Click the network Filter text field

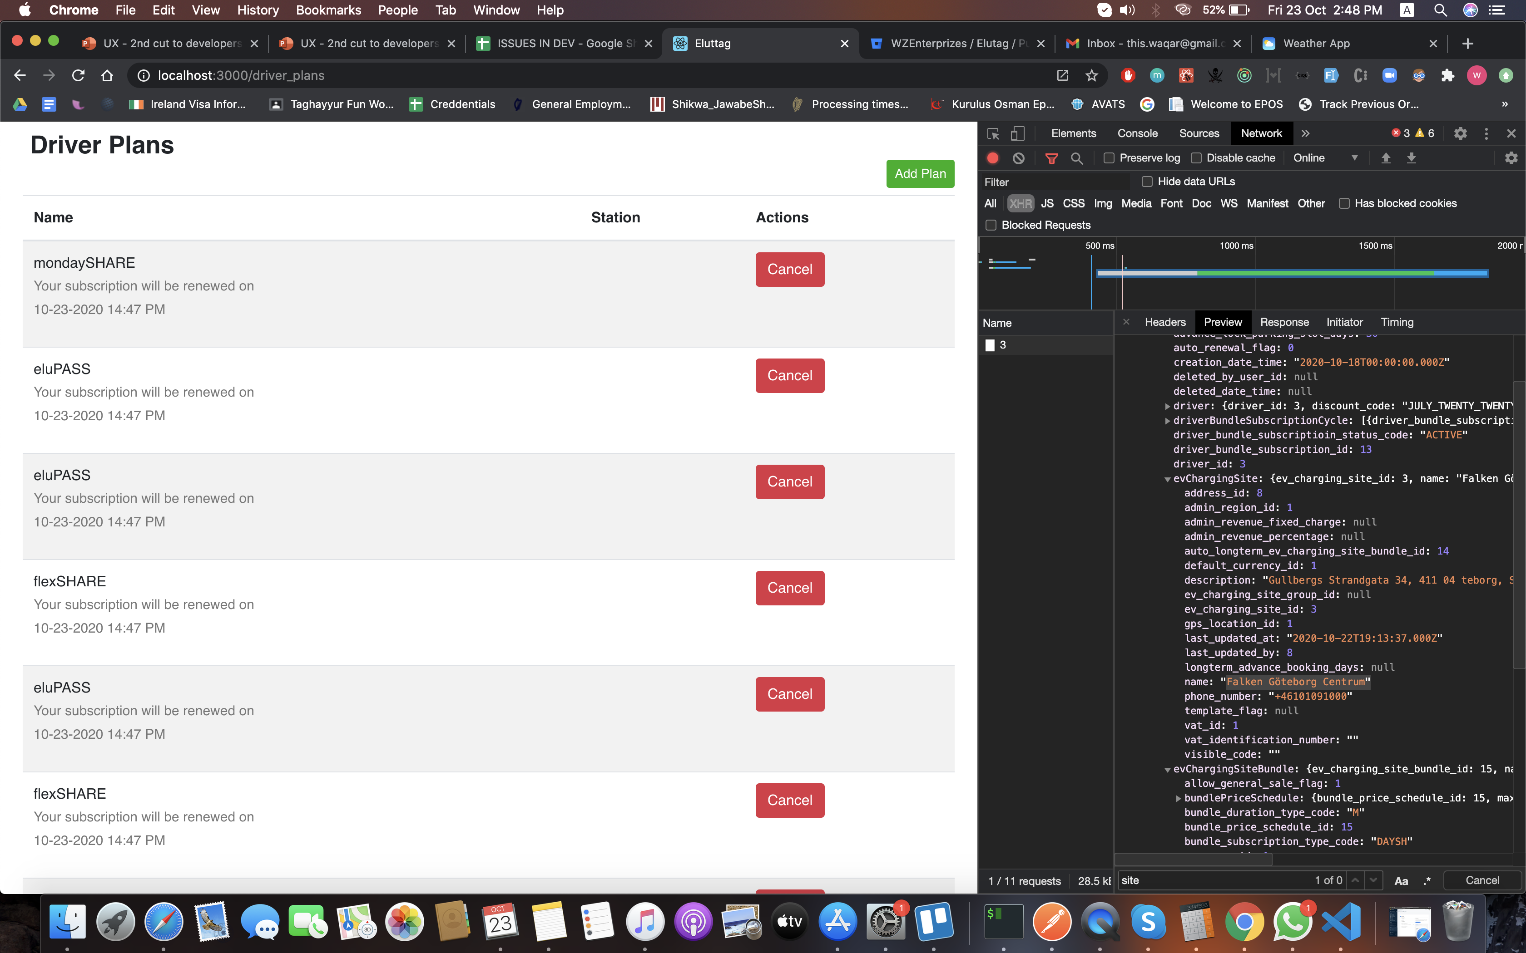point(1057,182)
